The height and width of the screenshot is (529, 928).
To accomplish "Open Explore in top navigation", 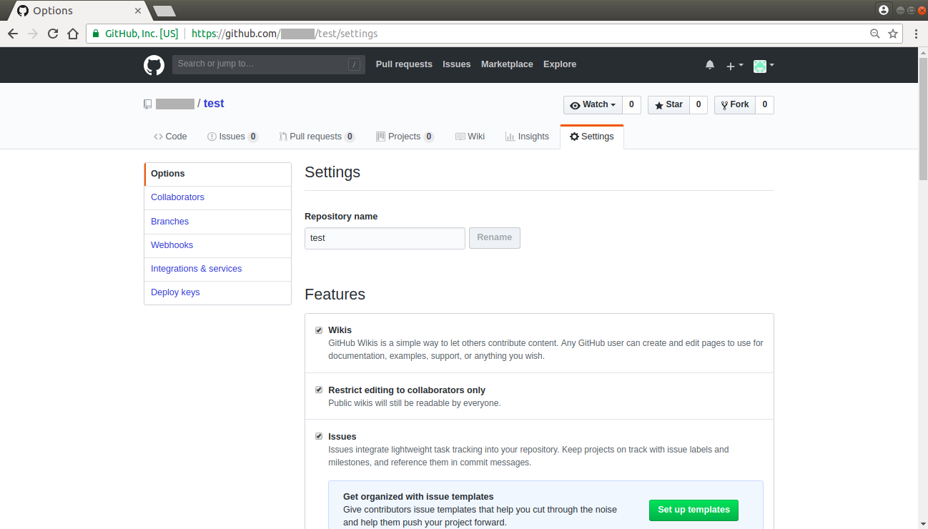I will tap(560, 64).
